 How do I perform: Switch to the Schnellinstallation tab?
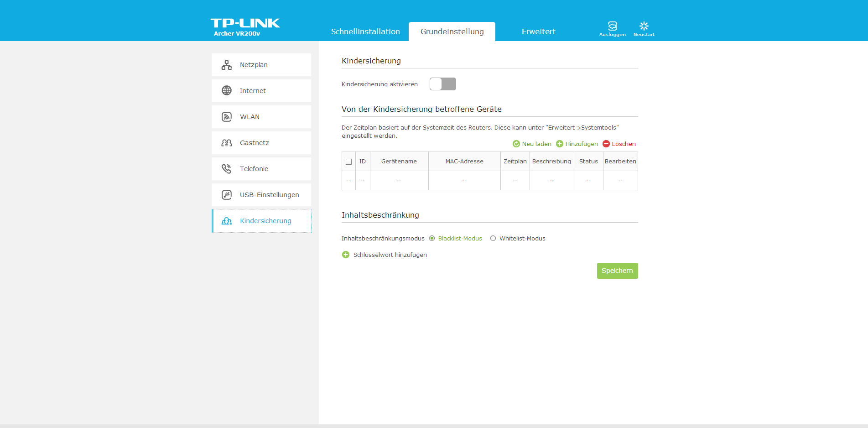(365, 31)
